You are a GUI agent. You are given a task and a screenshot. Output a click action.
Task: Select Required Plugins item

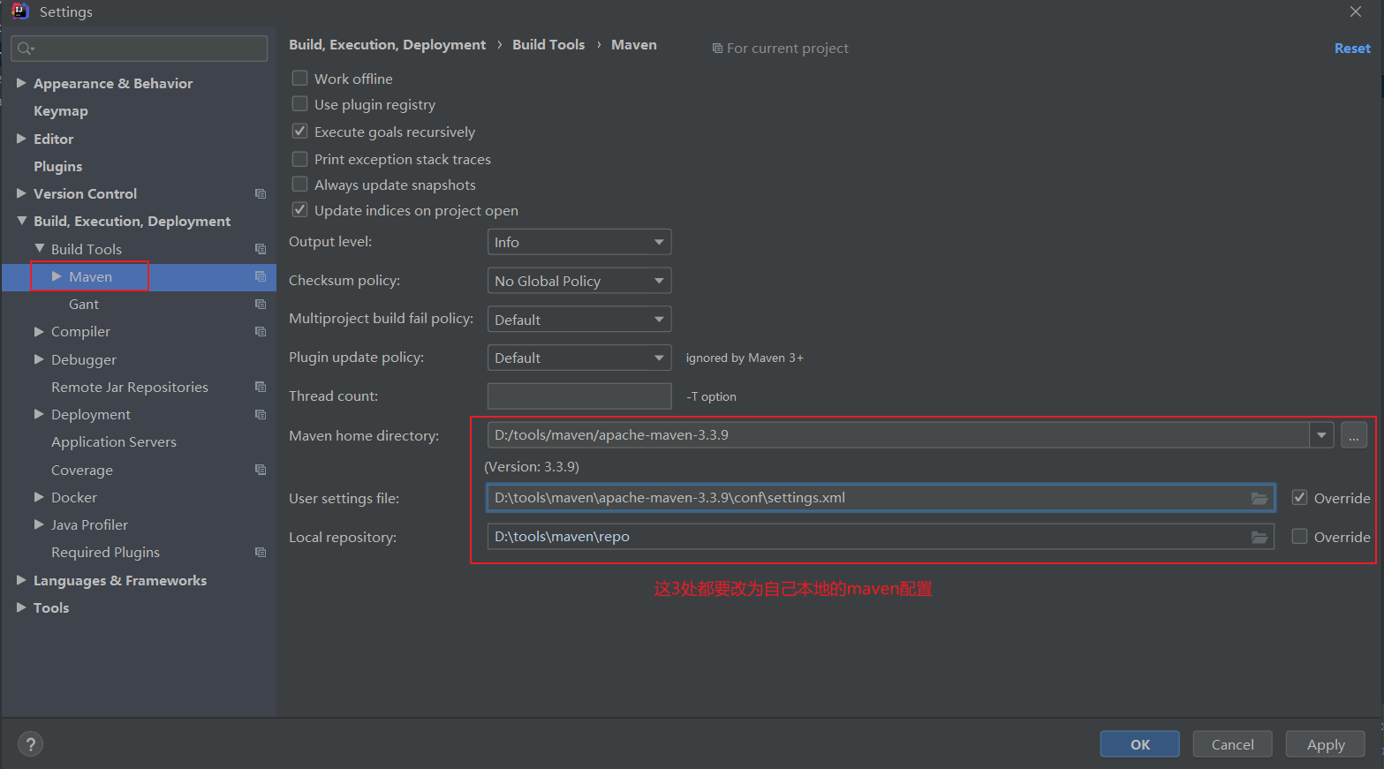click(x=106, y=552)
